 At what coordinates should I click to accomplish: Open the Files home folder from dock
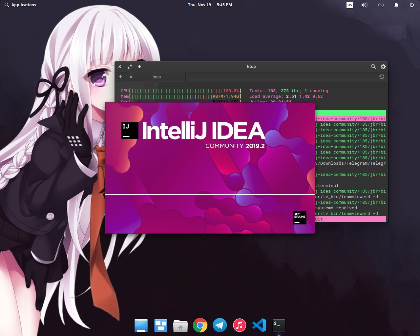pos(180,325)
